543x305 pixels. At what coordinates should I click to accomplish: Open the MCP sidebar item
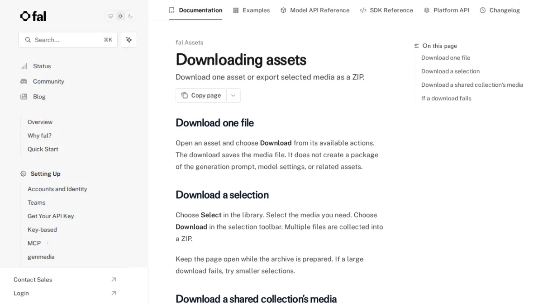[x=34, y=243]
